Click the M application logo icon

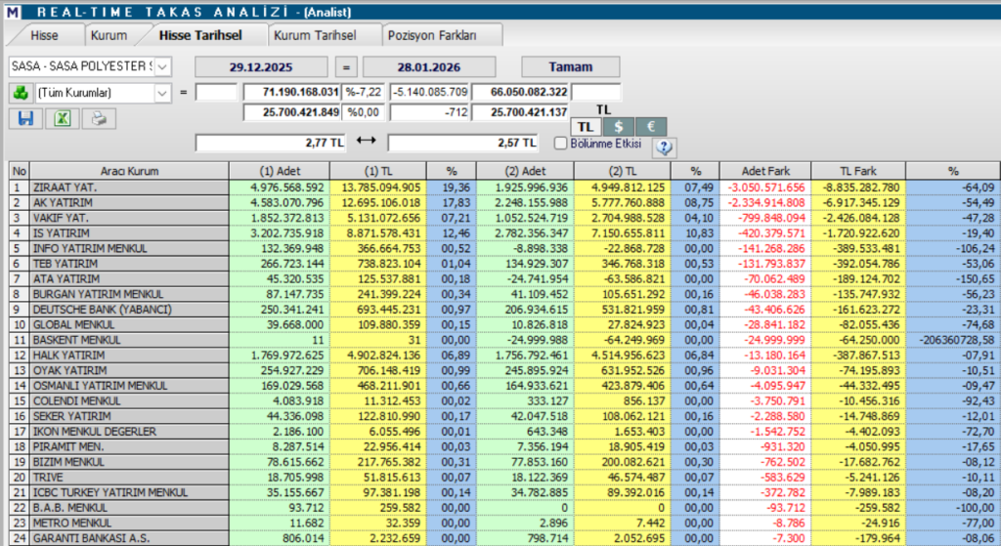11,11
